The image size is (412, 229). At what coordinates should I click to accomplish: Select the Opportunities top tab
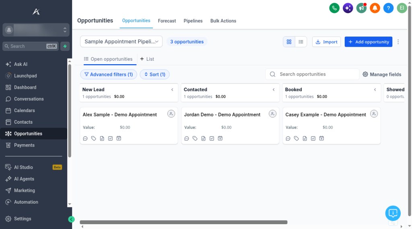tap(136, 20)
